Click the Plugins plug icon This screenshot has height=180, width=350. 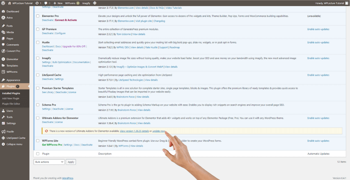(x=3, y=86)
